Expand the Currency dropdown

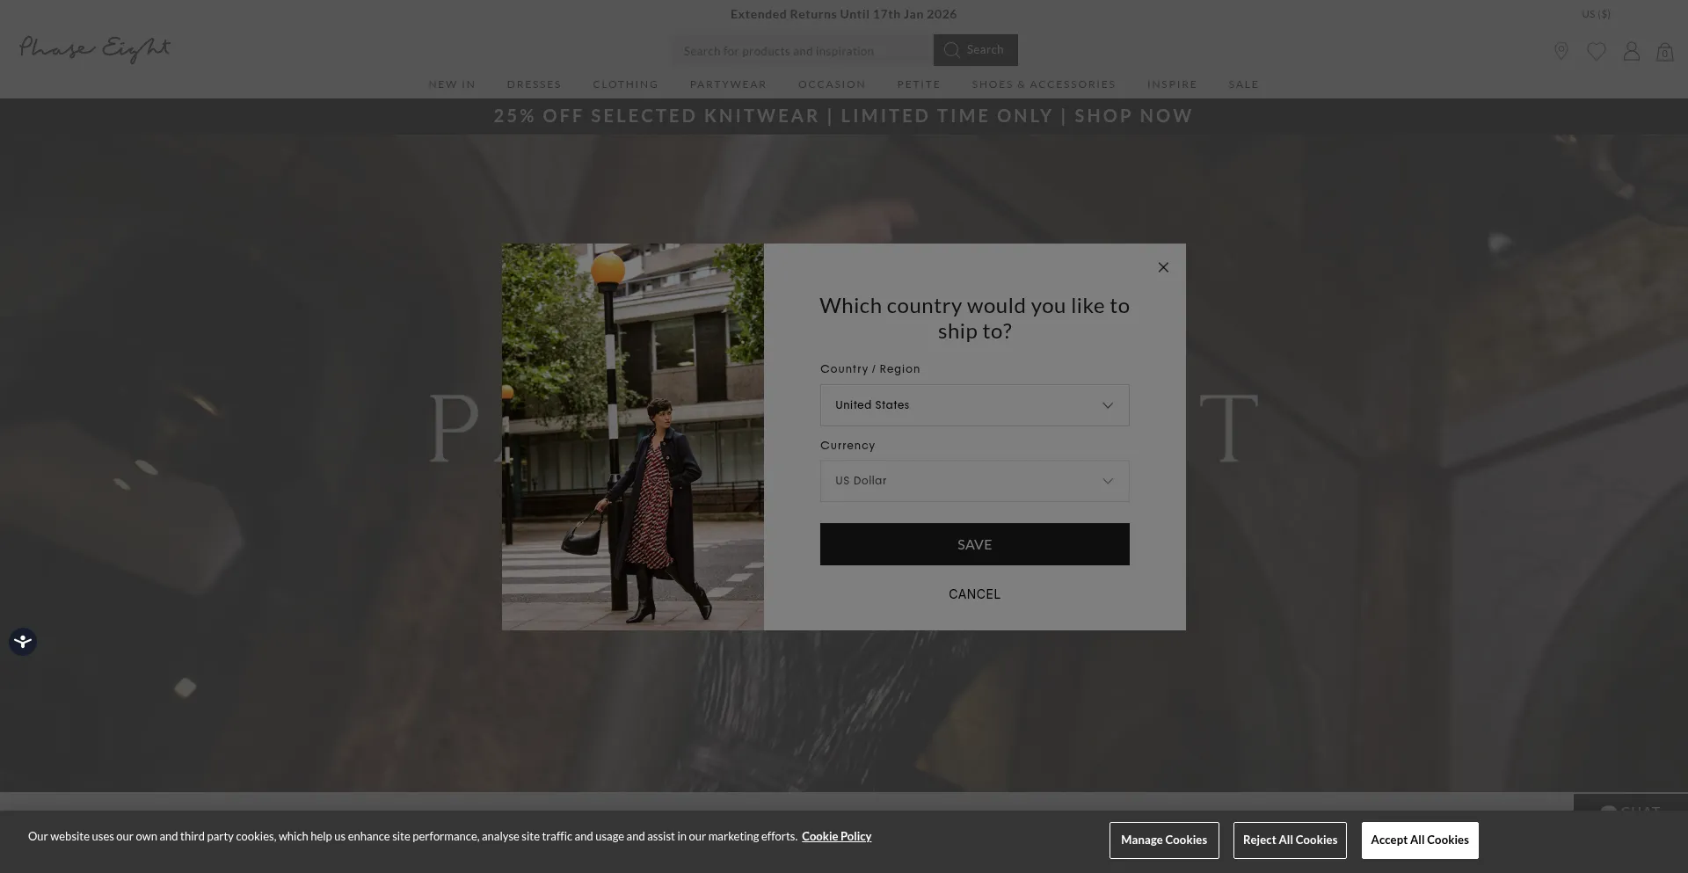tap(974, 481)
